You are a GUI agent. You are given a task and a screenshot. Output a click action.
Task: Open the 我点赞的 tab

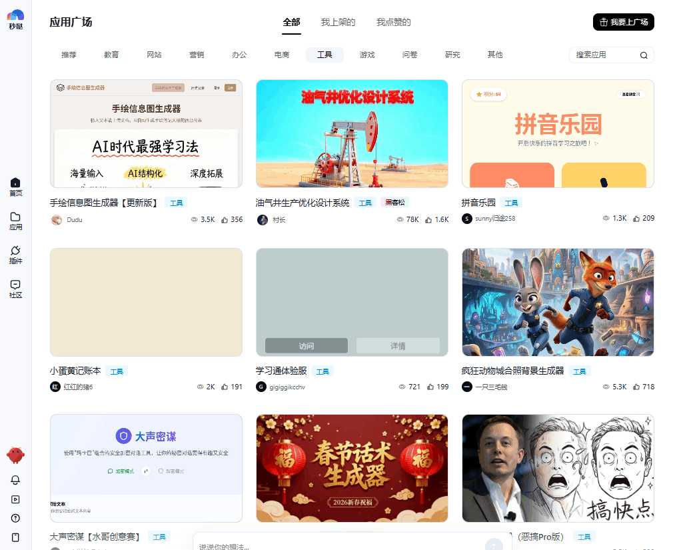392,22
